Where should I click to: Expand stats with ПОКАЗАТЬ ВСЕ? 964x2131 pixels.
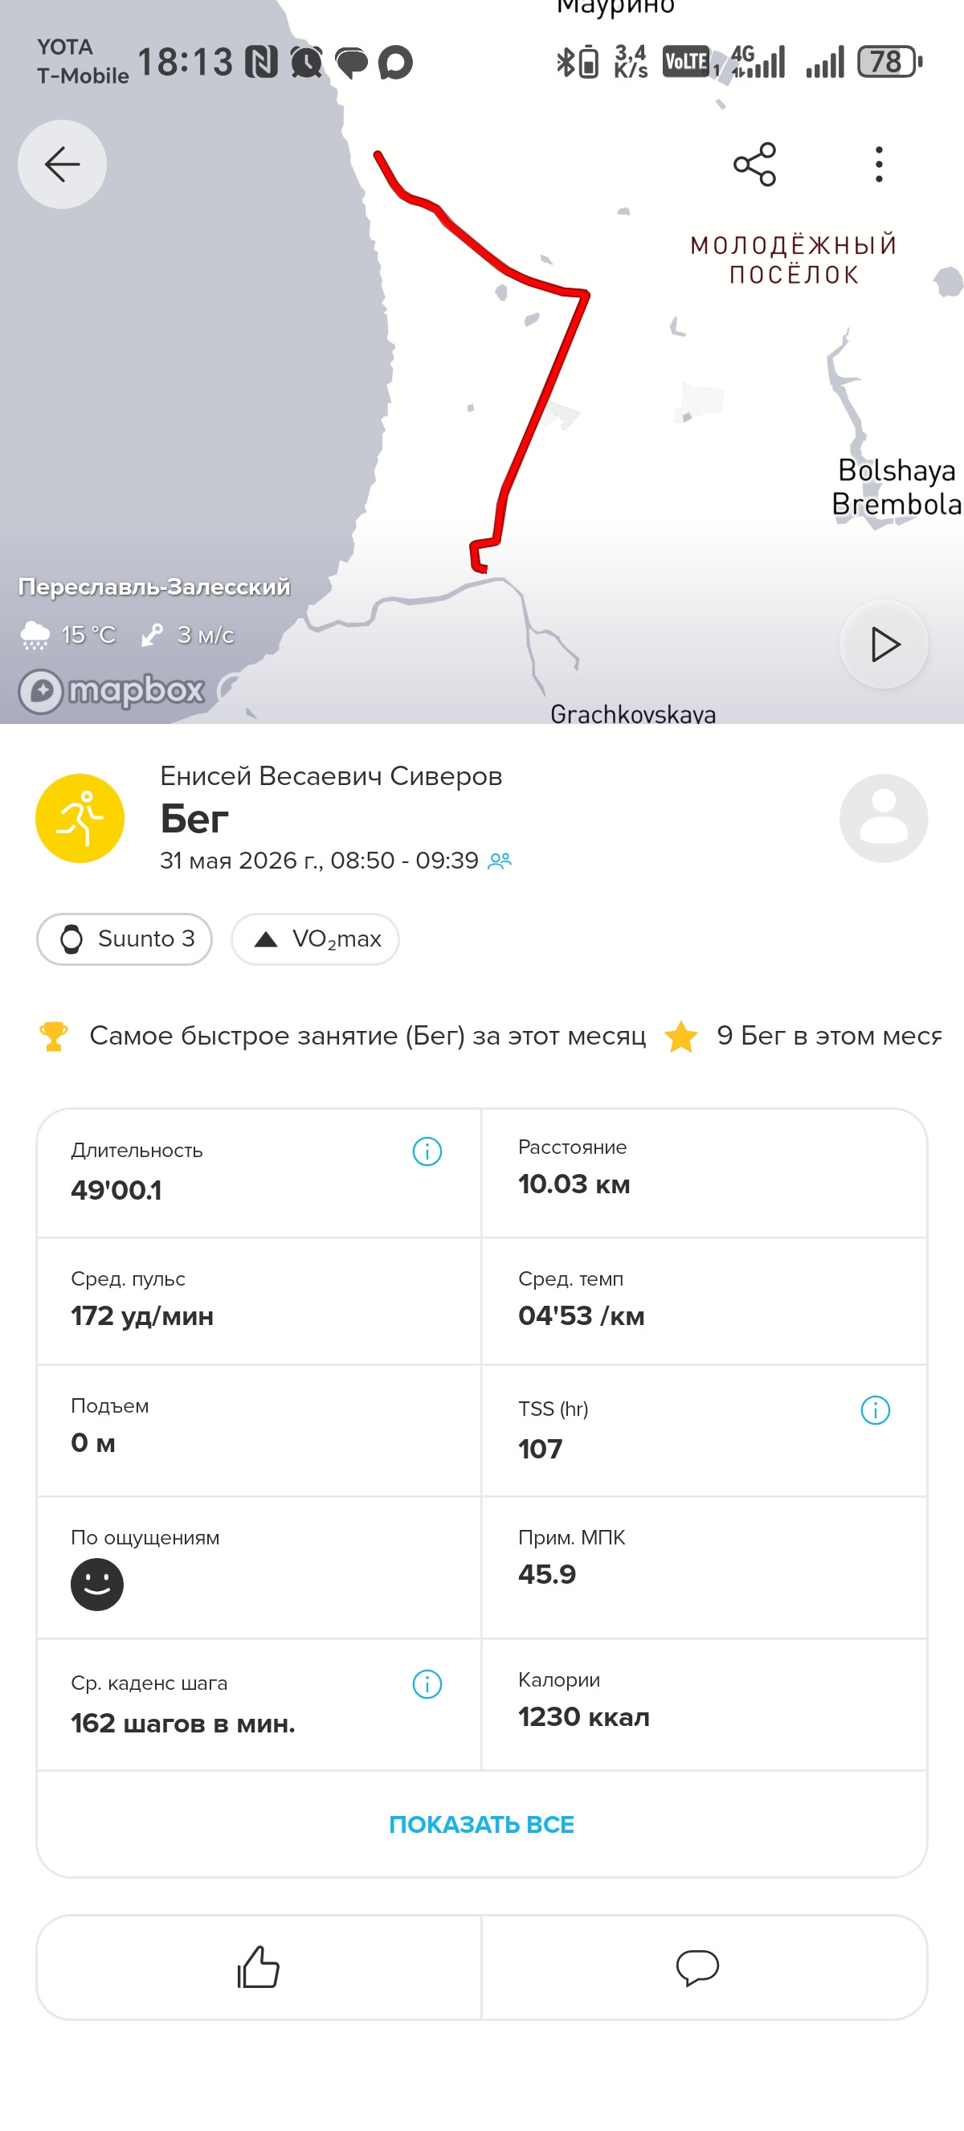click(482, 1824)
